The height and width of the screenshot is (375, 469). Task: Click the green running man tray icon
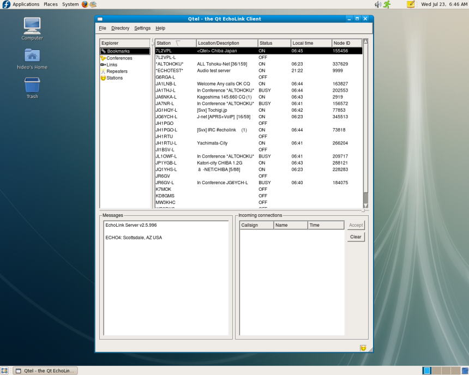[x=387, y=4]
